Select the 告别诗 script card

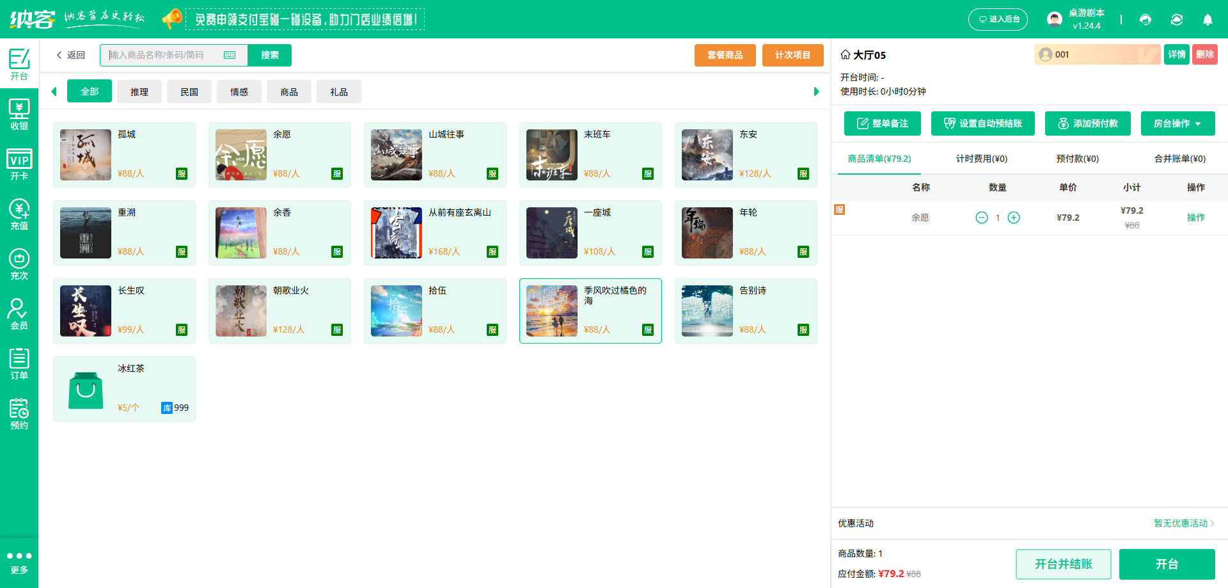pyautogui.click(x=746, y=311)
